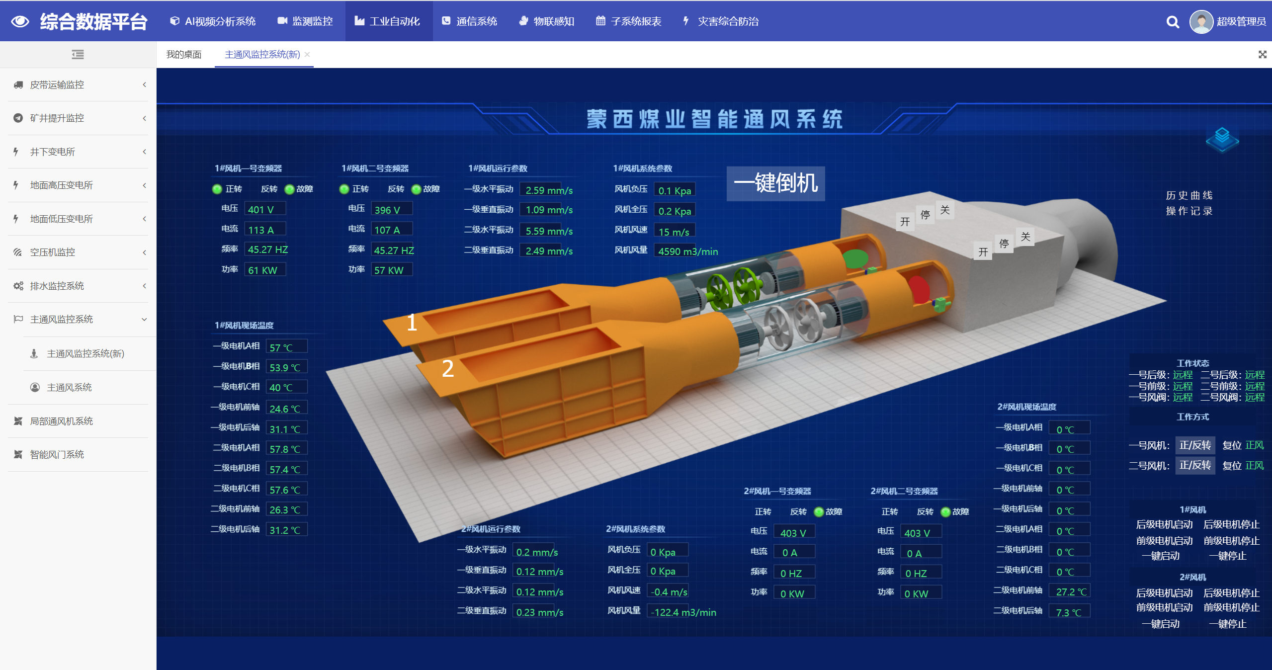Open 工业自动化 top menu

(388, 21)
